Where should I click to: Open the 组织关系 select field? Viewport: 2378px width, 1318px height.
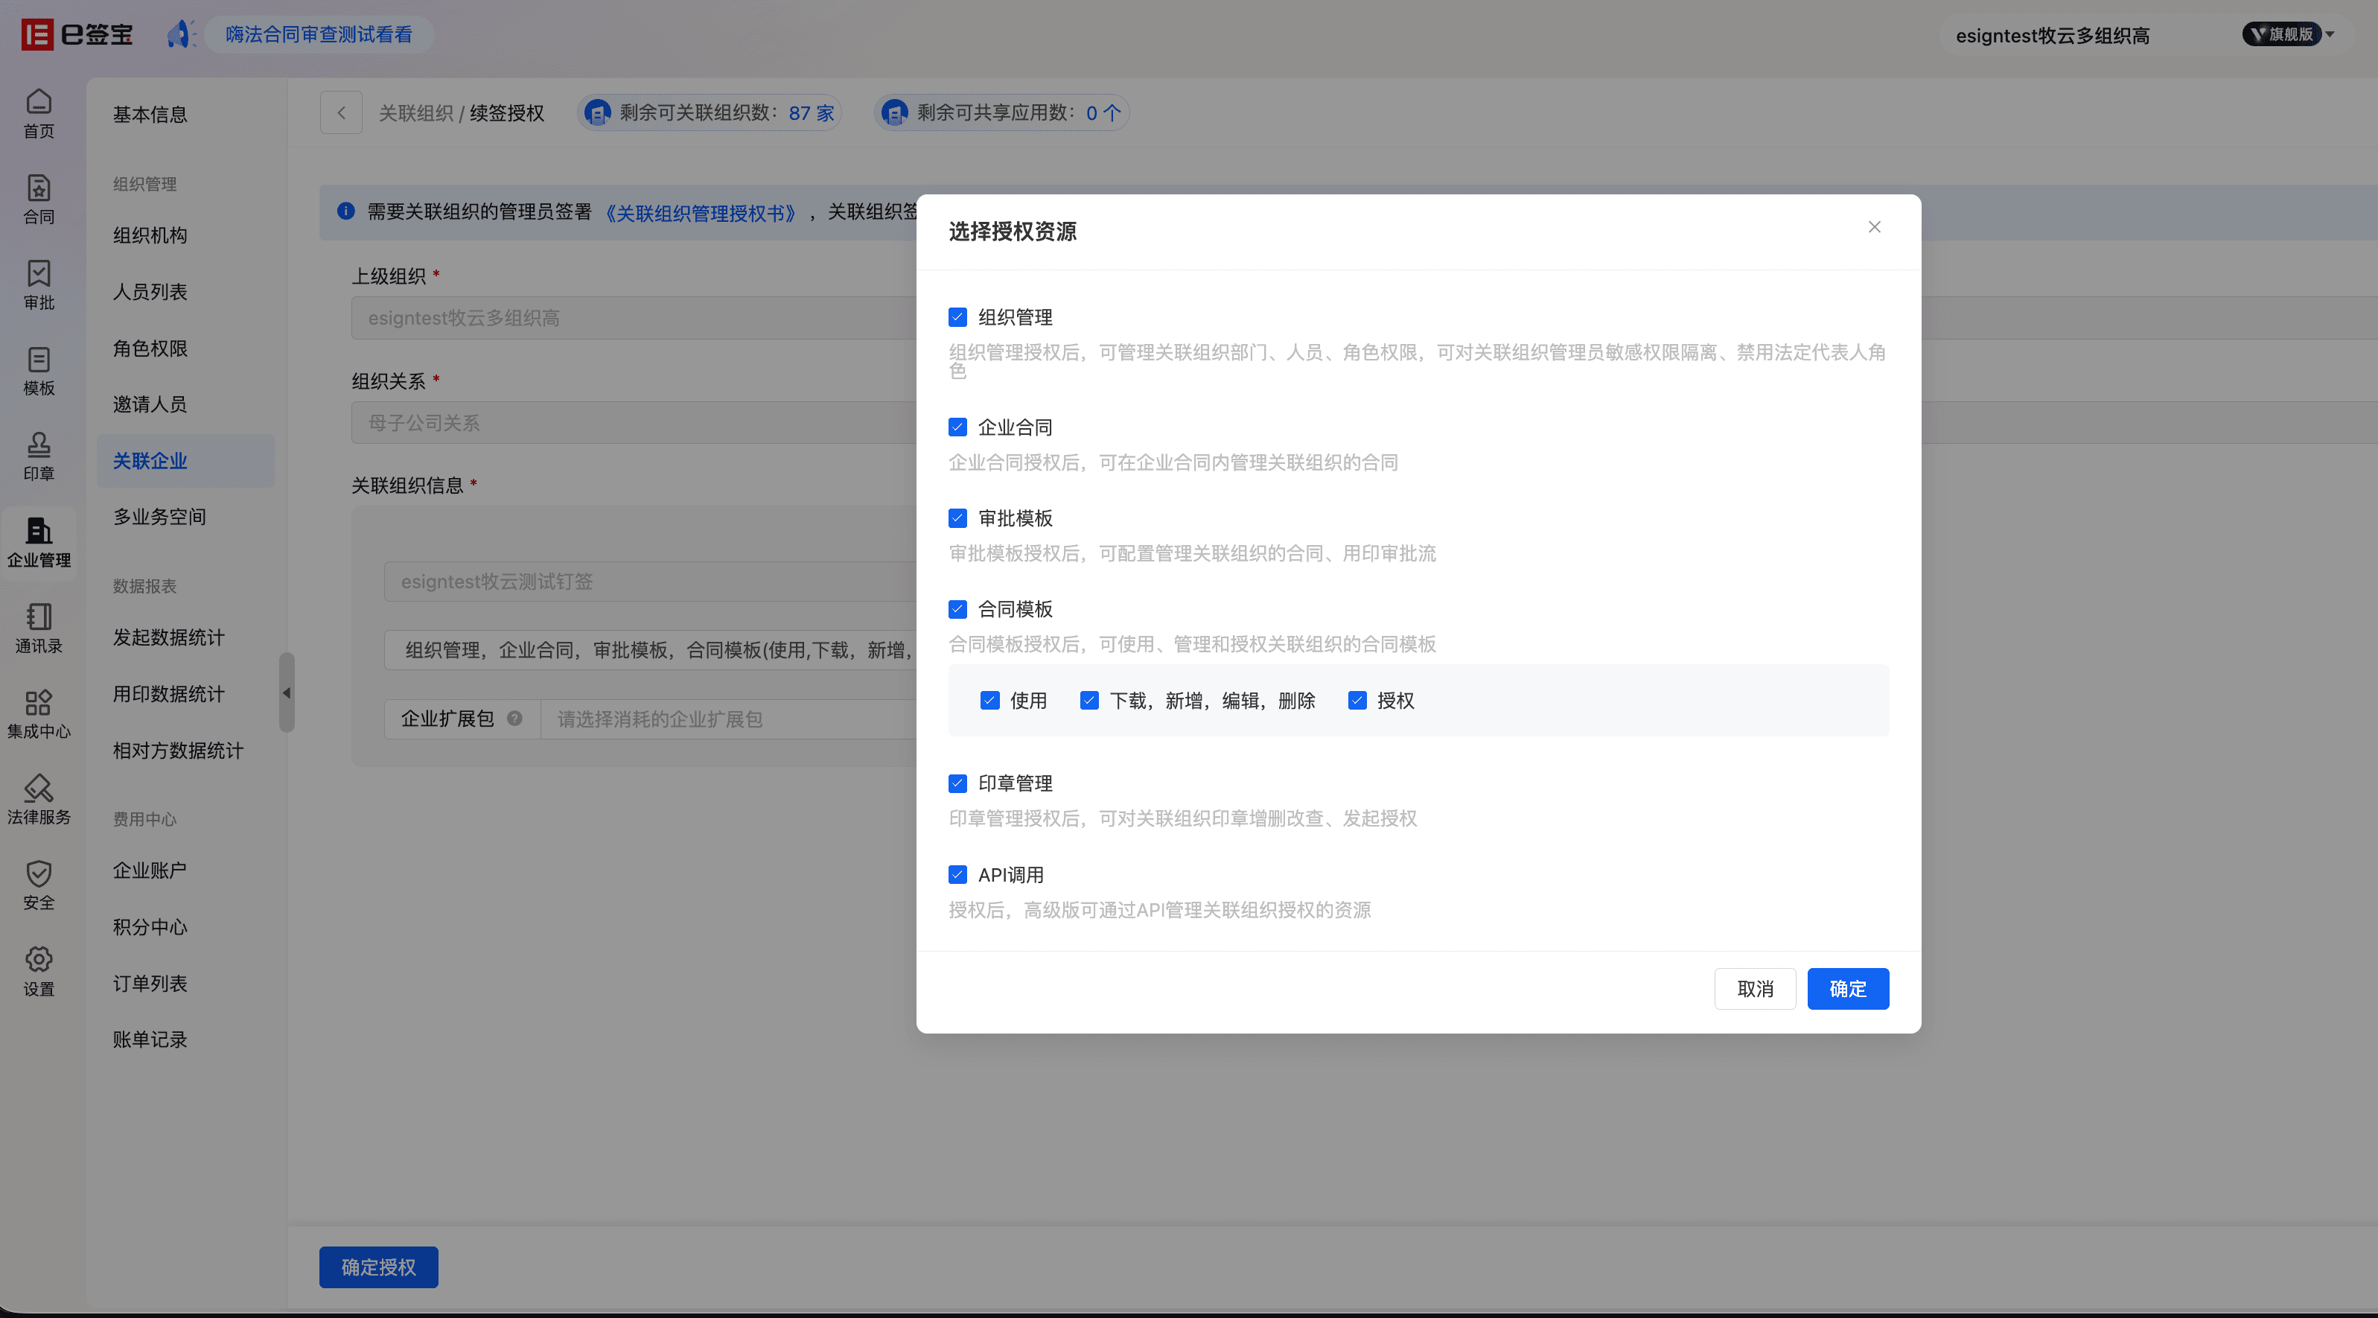click(635, 423)
